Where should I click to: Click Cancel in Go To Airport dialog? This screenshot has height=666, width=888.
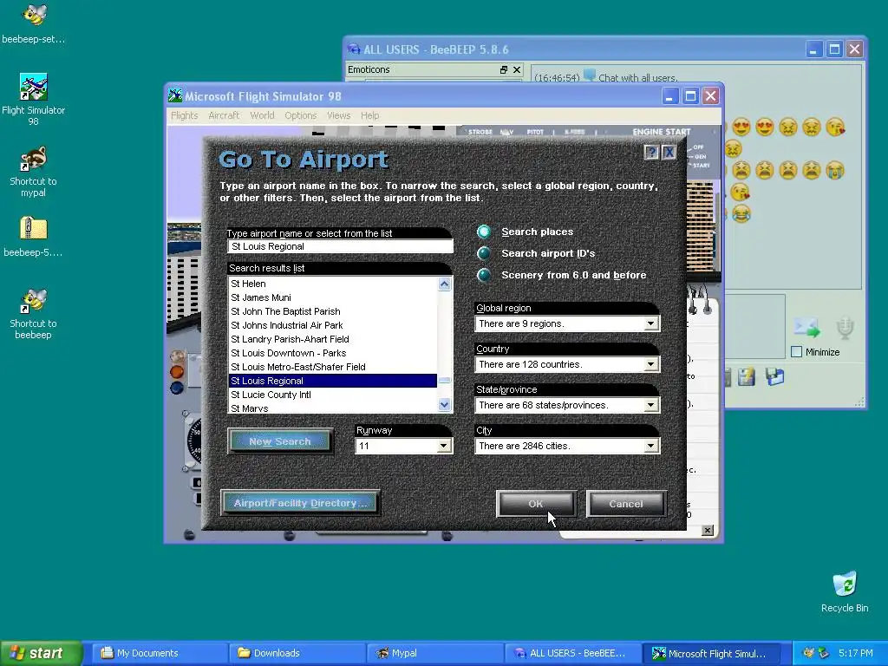pos(626,504)
